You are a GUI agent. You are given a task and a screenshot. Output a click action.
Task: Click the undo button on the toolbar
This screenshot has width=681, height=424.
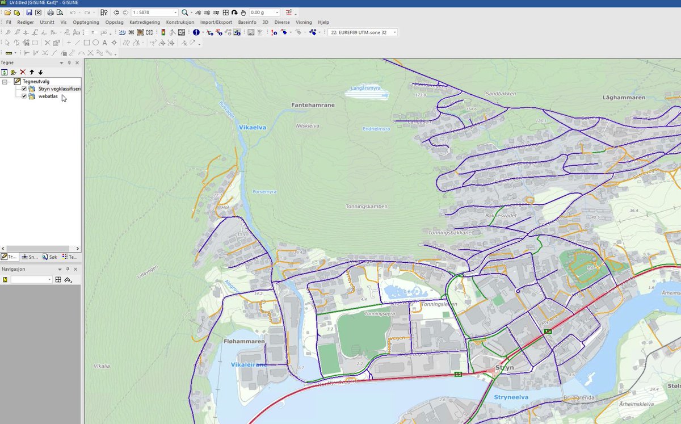pos(73,12)
